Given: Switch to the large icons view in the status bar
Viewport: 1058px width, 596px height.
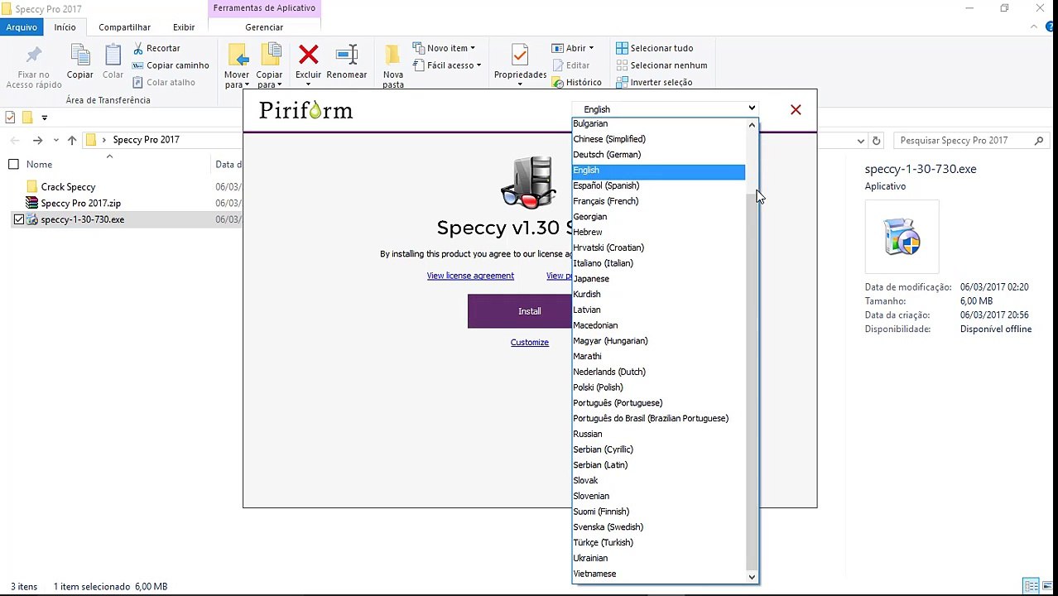Looking at the screenshot, I should pos(1047,586).
